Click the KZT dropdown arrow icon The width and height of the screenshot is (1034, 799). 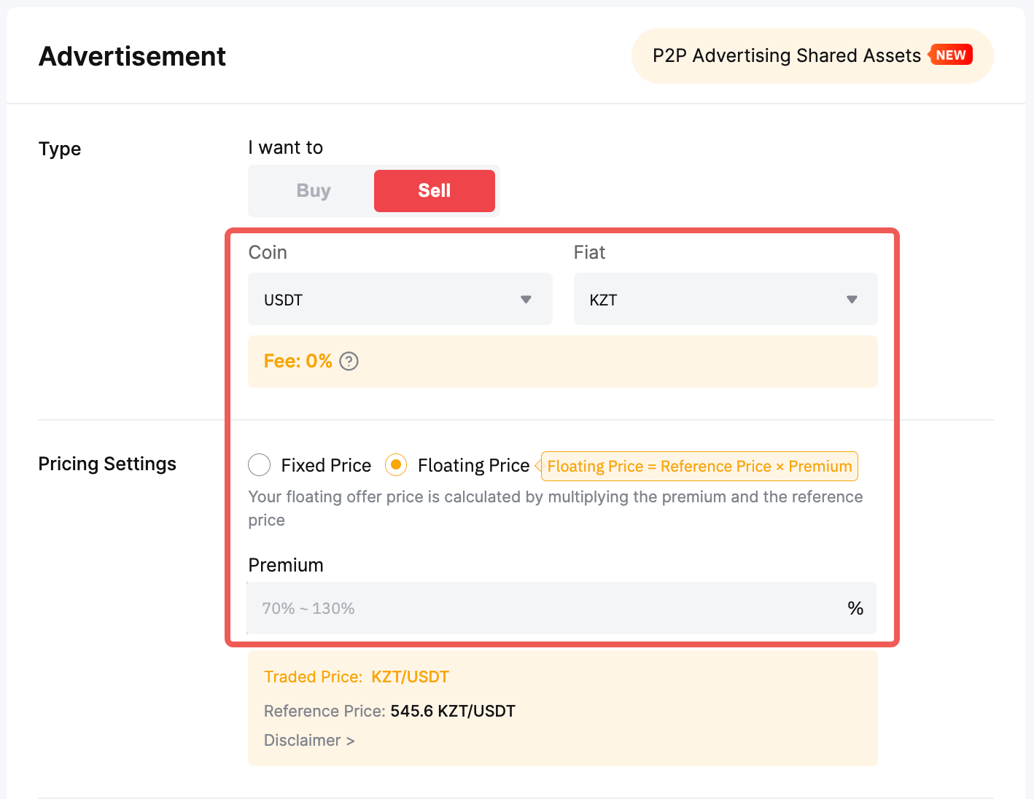click(x=851, y=300)
